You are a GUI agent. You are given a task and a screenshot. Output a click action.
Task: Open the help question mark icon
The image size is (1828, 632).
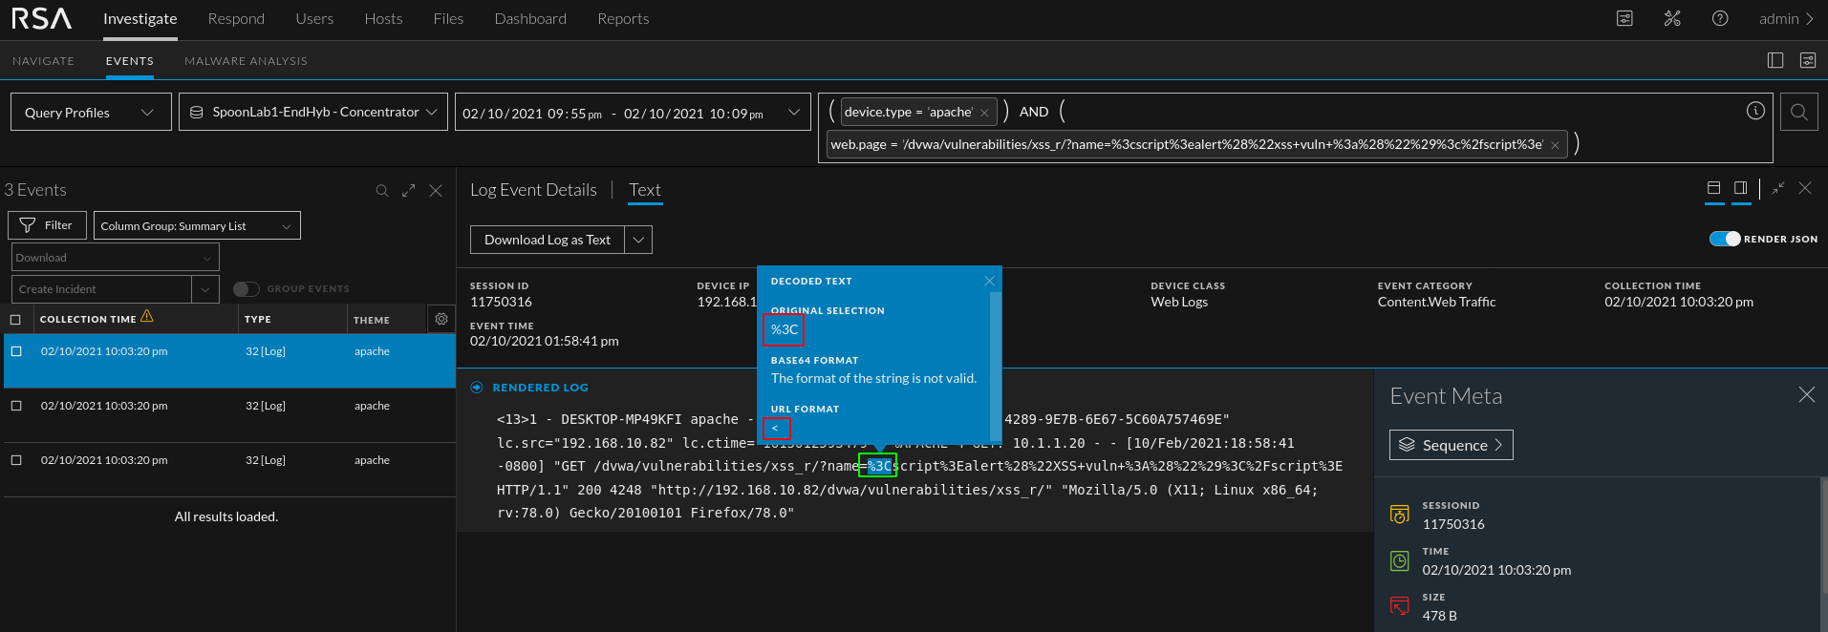[1719, 19]
